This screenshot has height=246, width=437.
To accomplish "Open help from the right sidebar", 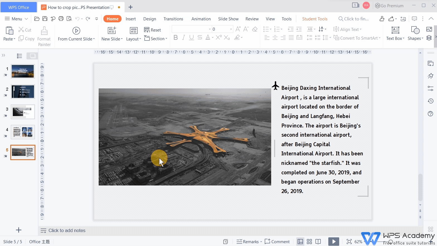I will (x=430, y=114).
